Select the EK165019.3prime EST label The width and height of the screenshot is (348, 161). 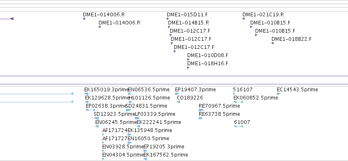tap(107, 90)
